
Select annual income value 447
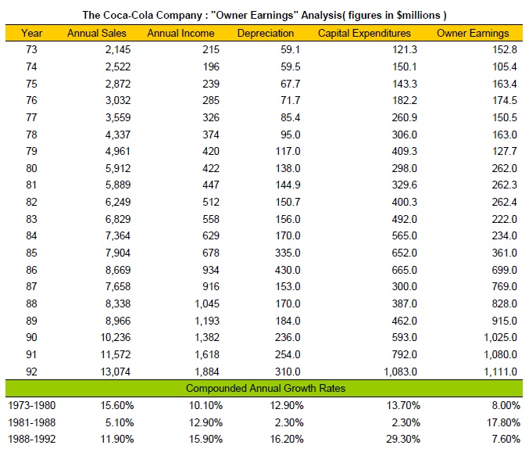pyautogui.click(x=211, y=185)
